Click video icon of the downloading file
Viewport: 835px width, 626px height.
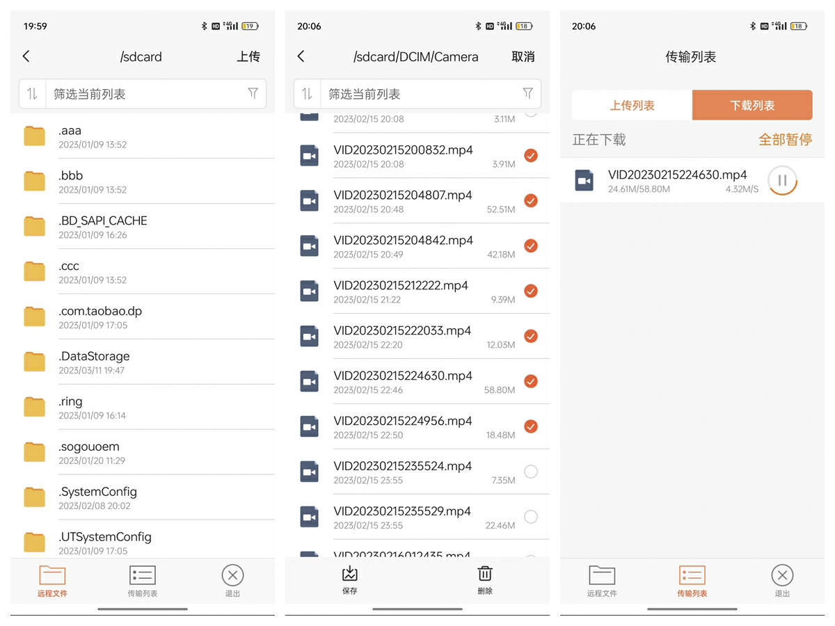click(x=584, y=181)
